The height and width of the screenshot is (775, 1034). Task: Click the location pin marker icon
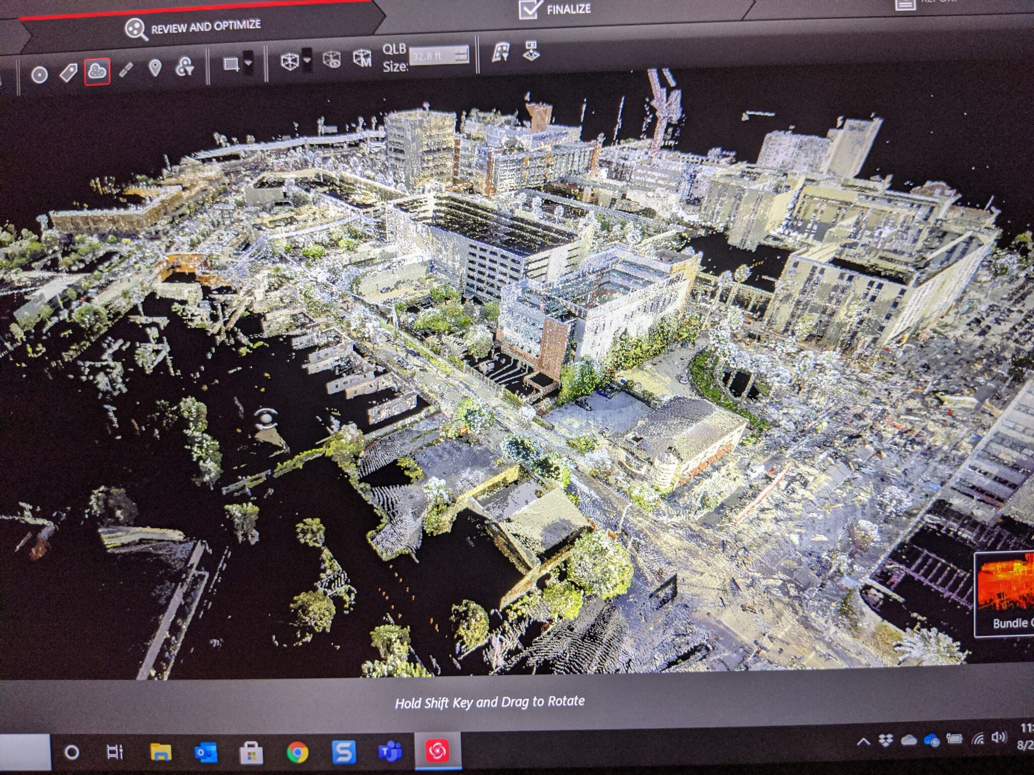click(155, 68)
